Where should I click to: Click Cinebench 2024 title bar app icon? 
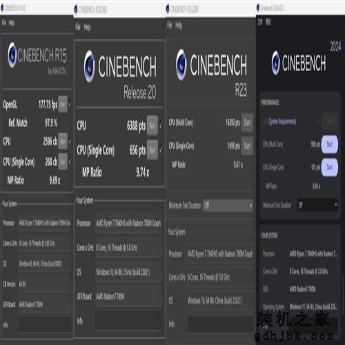258,8
